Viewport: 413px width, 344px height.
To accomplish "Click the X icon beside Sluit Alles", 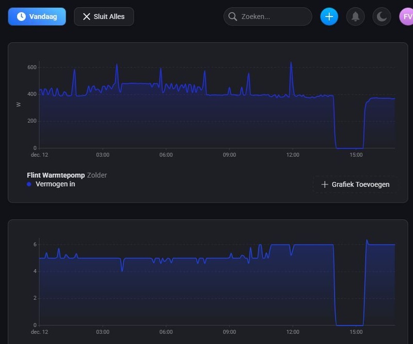I will coord(87,17).
